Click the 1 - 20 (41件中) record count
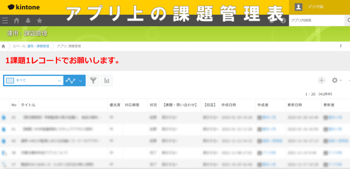The width and height of the screenshot is (350, 169). (x=319, y=94)
